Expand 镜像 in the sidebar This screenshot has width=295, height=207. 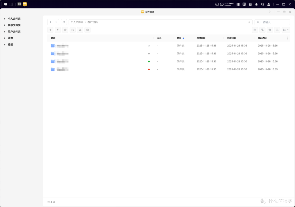tap(5, 38)
